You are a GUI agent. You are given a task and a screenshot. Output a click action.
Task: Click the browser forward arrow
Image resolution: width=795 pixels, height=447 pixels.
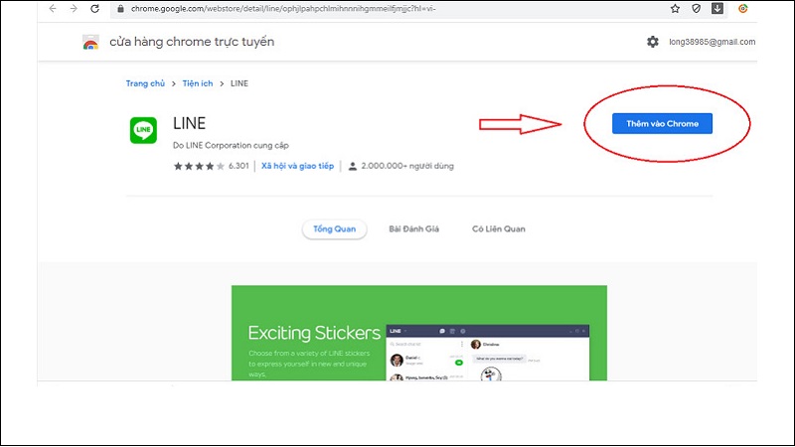coord(74,9)
